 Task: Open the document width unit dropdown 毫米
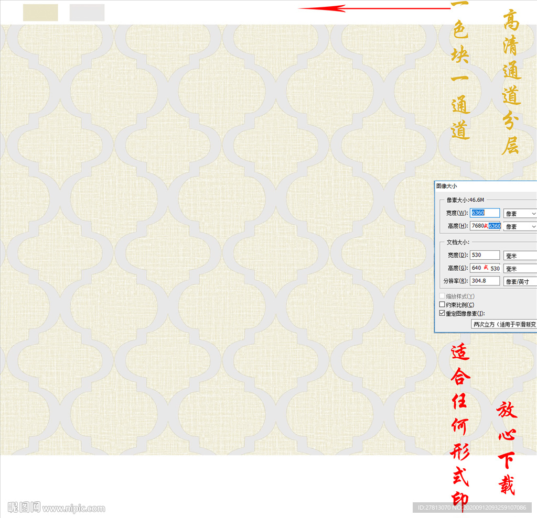click(x=520, y=256)
